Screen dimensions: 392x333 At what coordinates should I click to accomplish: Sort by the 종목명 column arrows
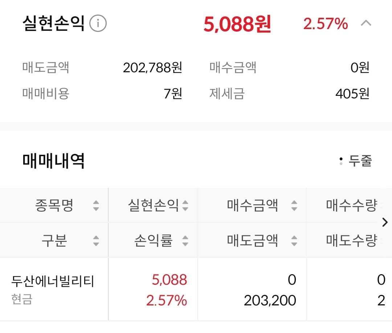96,206
